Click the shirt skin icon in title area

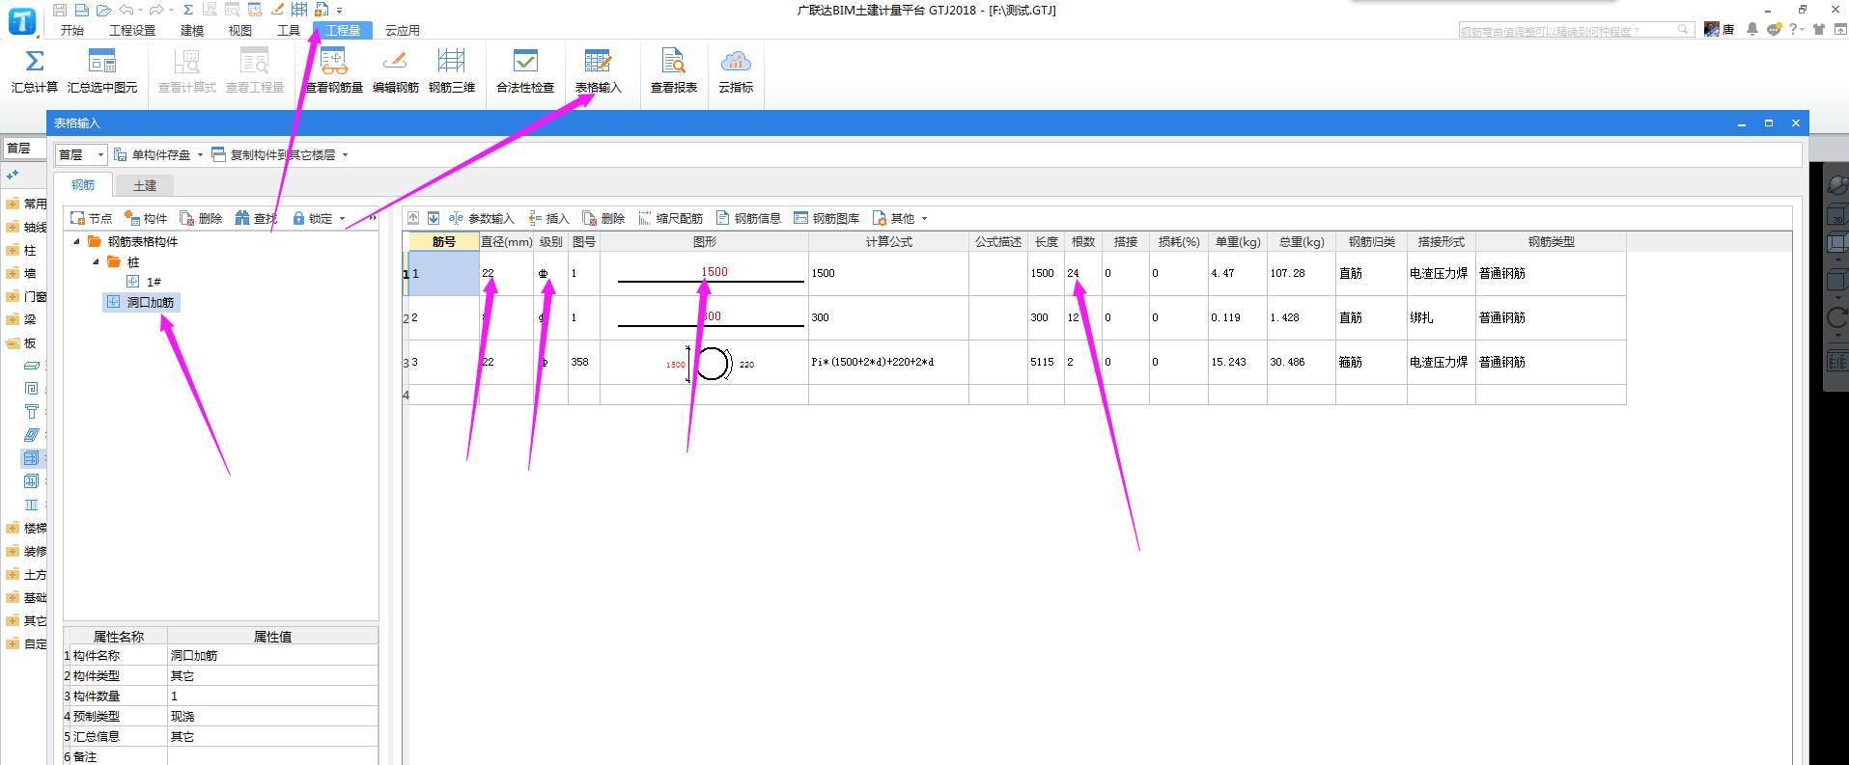tap(1819, 30)
